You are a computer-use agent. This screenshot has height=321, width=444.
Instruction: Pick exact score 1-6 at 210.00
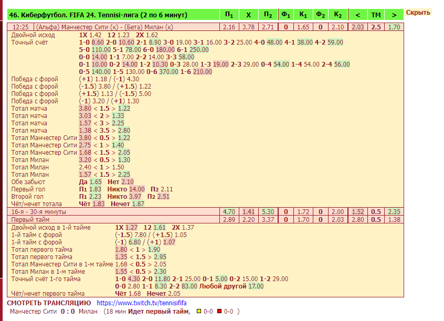pyautogui.click(x=203, y=72)
